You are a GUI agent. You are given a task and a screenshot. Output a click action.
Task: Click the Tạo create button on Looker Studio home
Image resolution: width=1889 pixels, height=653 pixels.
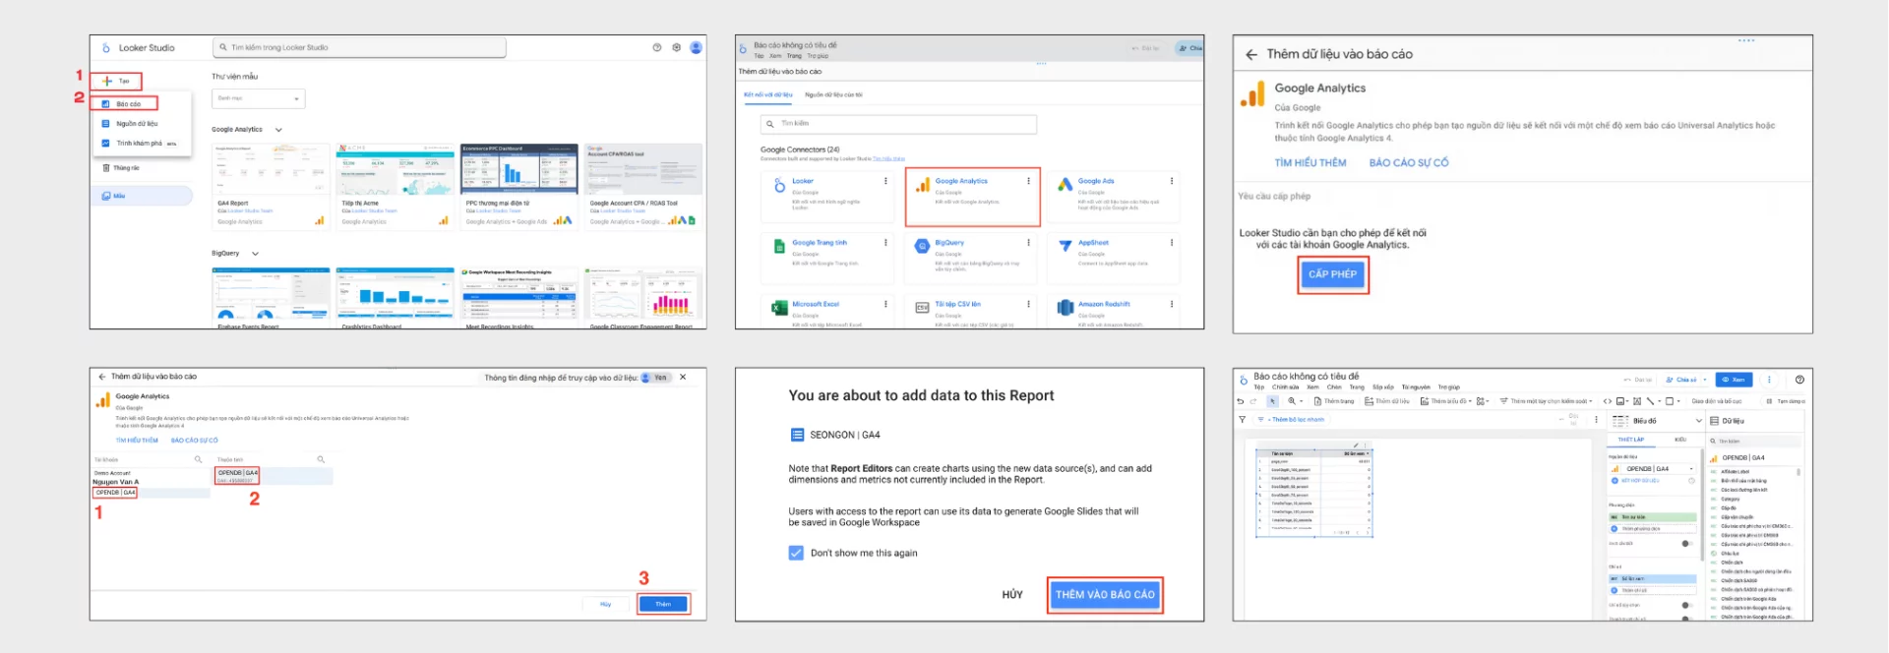pos(116,81)
